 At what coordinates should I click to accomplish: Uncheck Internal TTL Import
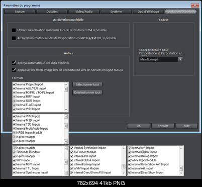click(15, 168)
